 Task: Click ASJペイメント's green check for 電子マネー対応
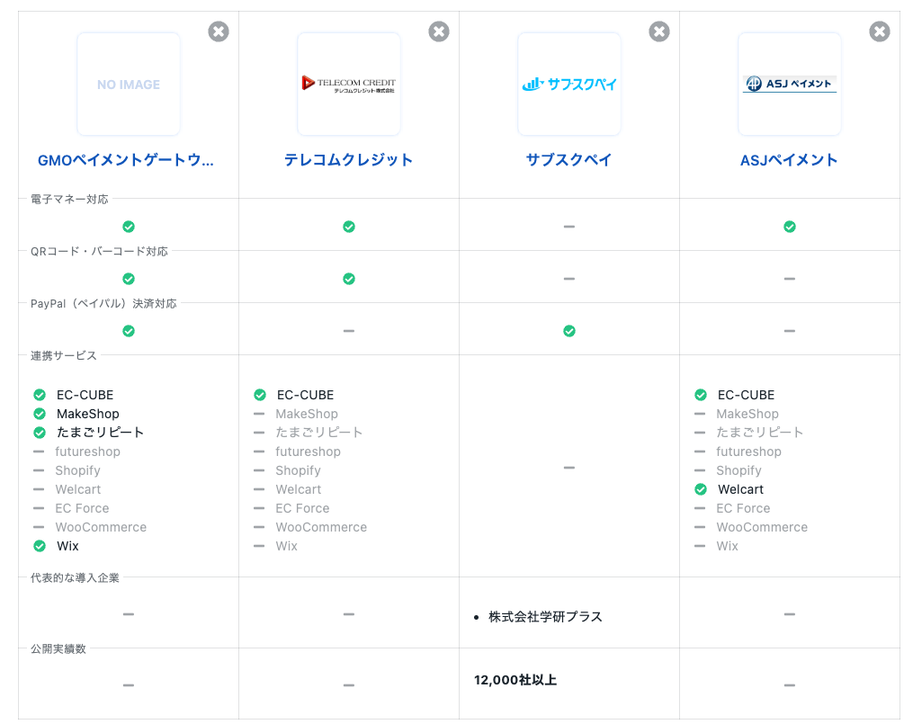pyautogui.click(x=790, y=227)
